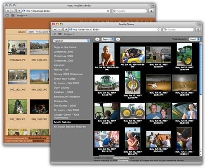Go back in the Family Photos window

pos(54,30)
